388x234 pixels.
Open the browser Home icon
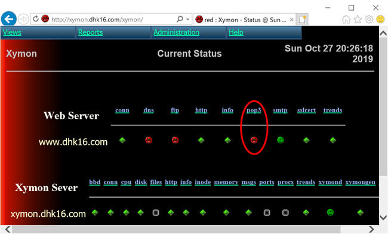(x=346, y=19)
